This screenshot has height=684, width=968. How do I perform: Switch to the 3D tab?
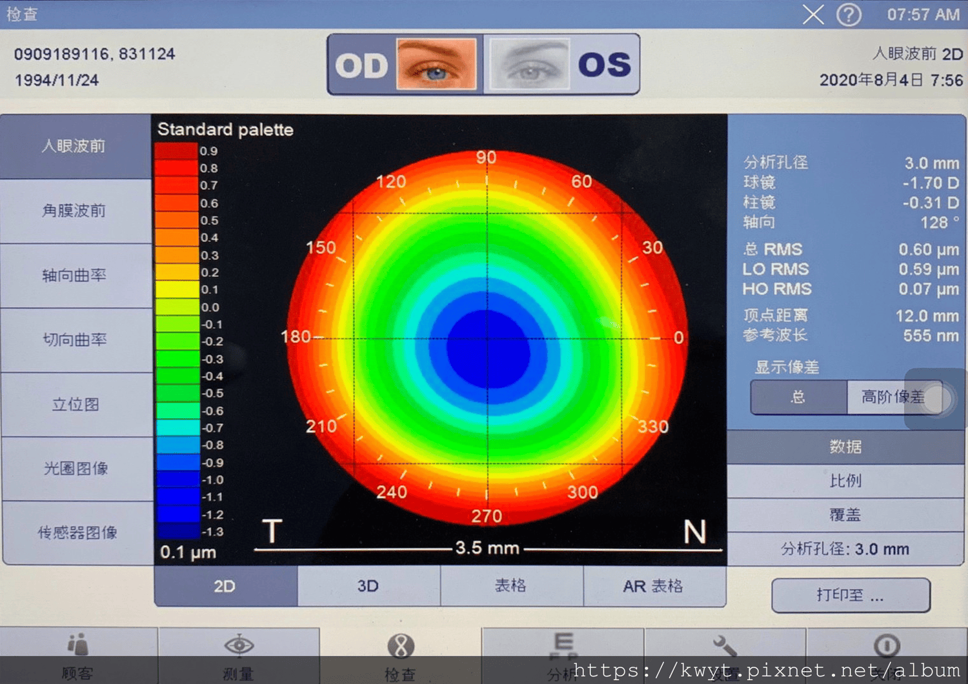pyautogui.click(x=368, y=587)
